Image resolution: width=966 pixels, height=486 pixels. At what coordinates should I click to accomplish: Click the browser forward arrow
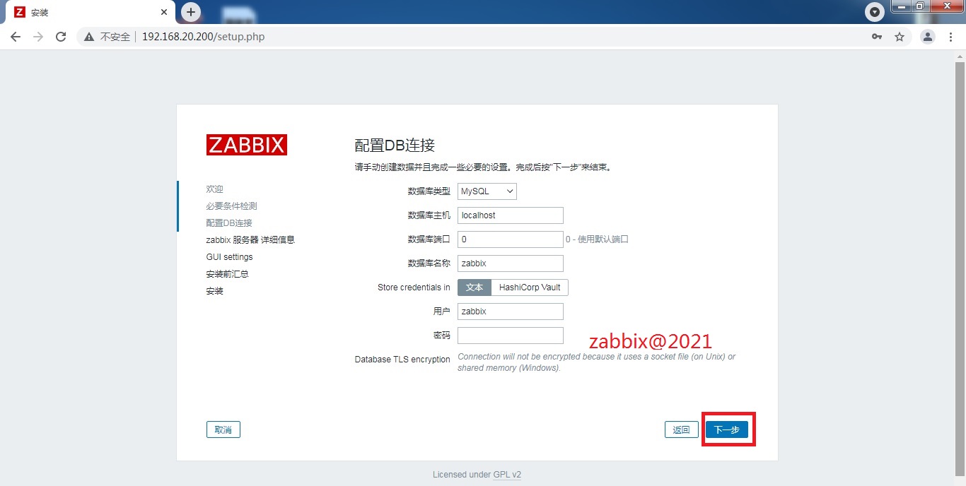pos(38,37)
